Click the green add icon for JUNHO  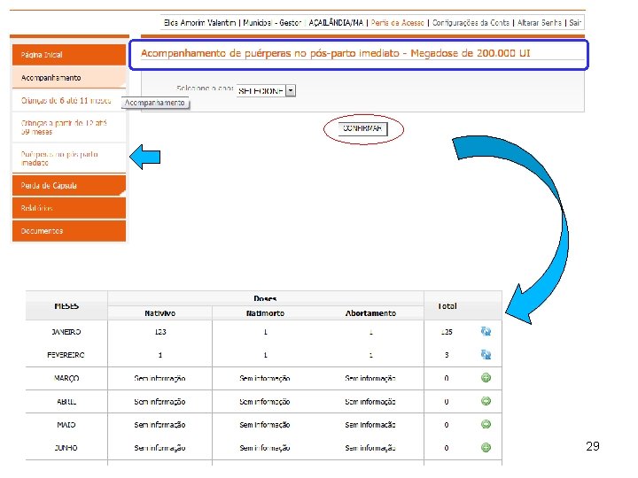[x=486, y=448]
